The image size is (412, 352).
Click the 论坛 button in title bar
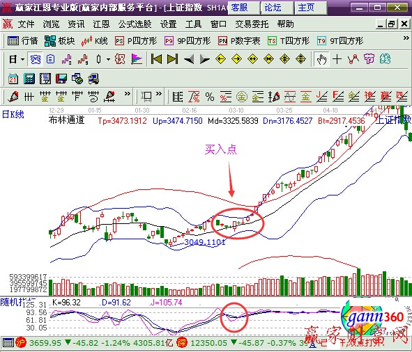[277, 8]
